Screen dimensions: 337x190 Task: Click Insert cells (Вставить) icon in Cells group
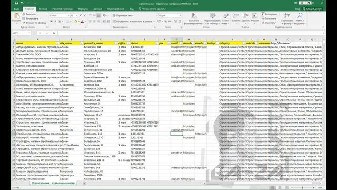pyautogui.click(x=236, y=15)
